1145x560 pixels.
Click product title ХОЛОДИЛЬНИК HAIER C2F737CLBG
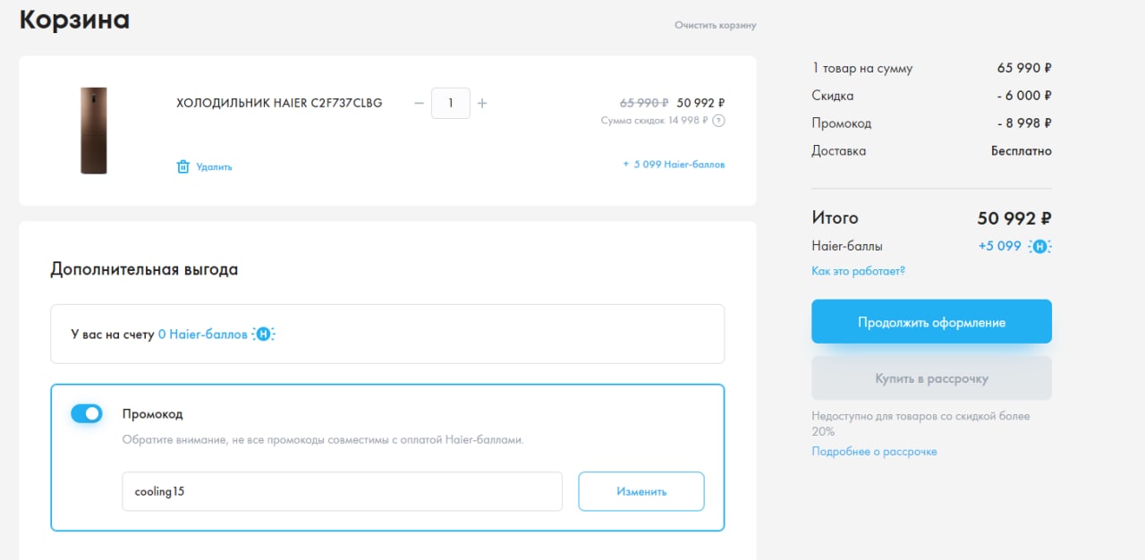click(279, 103)
